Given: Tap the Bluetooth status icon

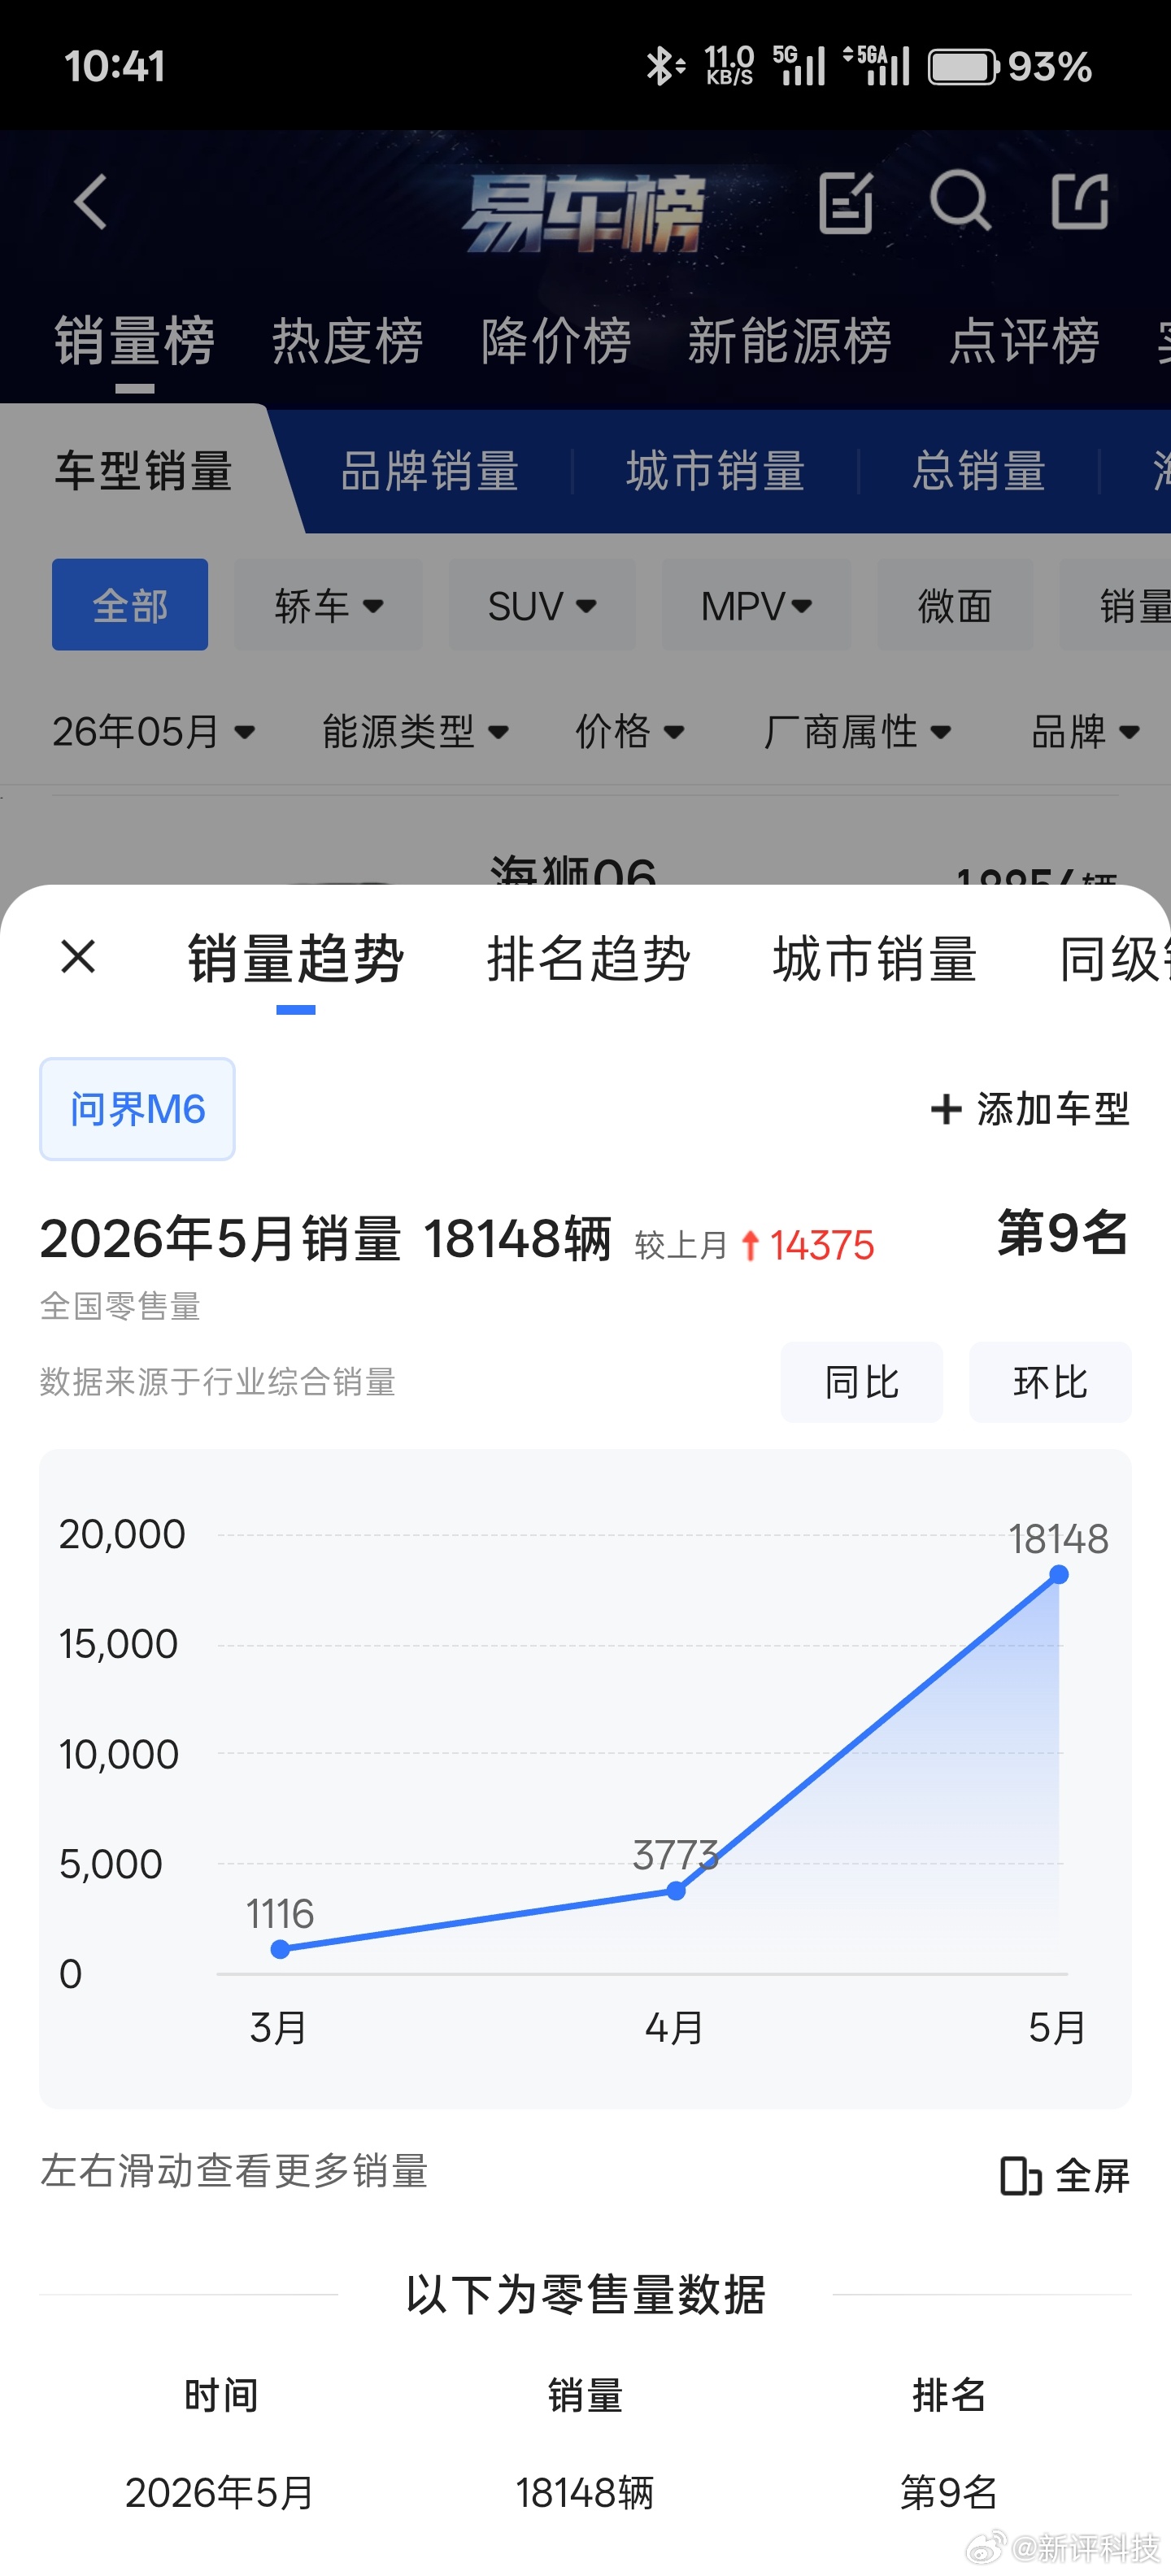Looking at the screenshot, I should point(664,67).
